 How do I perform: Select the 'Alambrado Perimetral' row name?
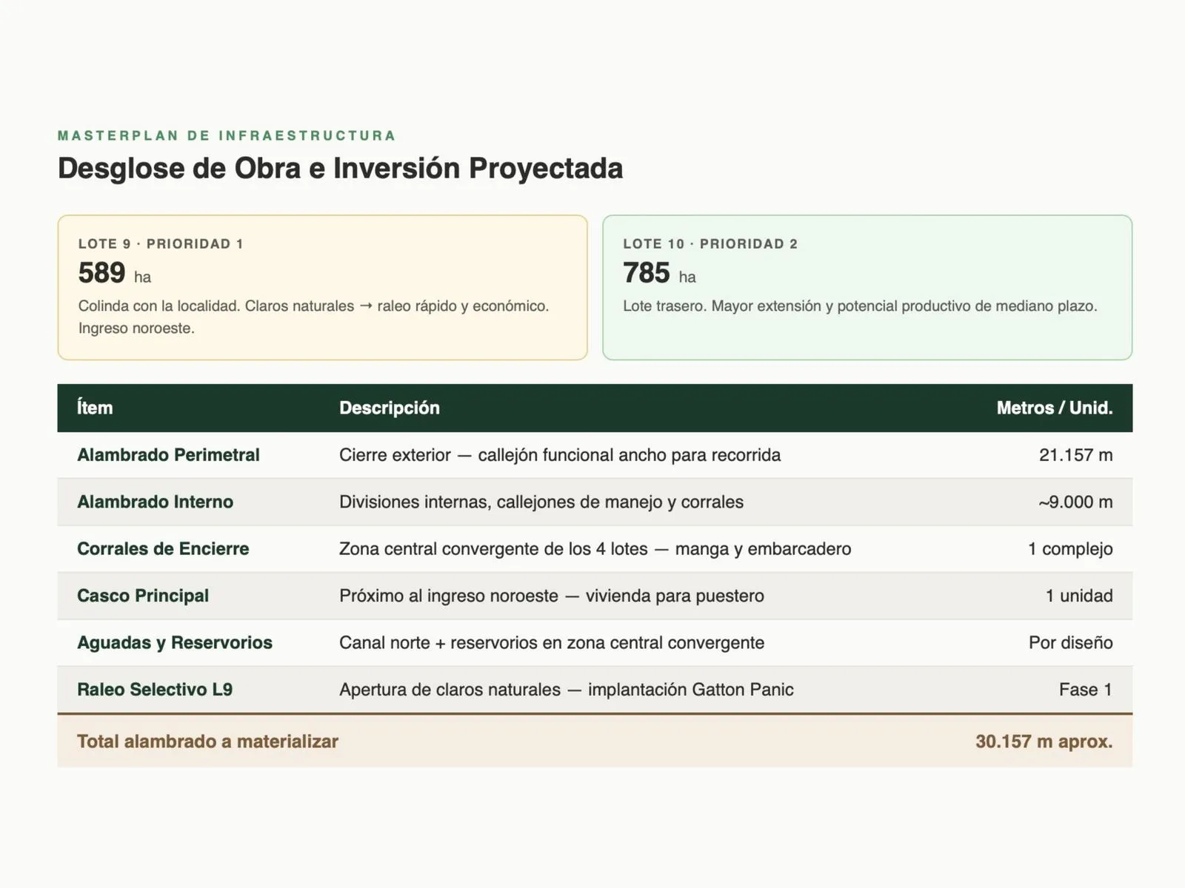(168, 455)
